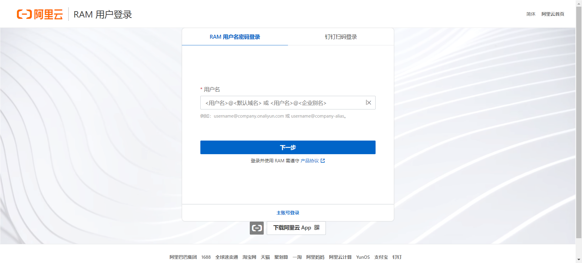Show the QR code icon for app download
The width and height of the screenshot is (582, 263).
pos(317,228)
